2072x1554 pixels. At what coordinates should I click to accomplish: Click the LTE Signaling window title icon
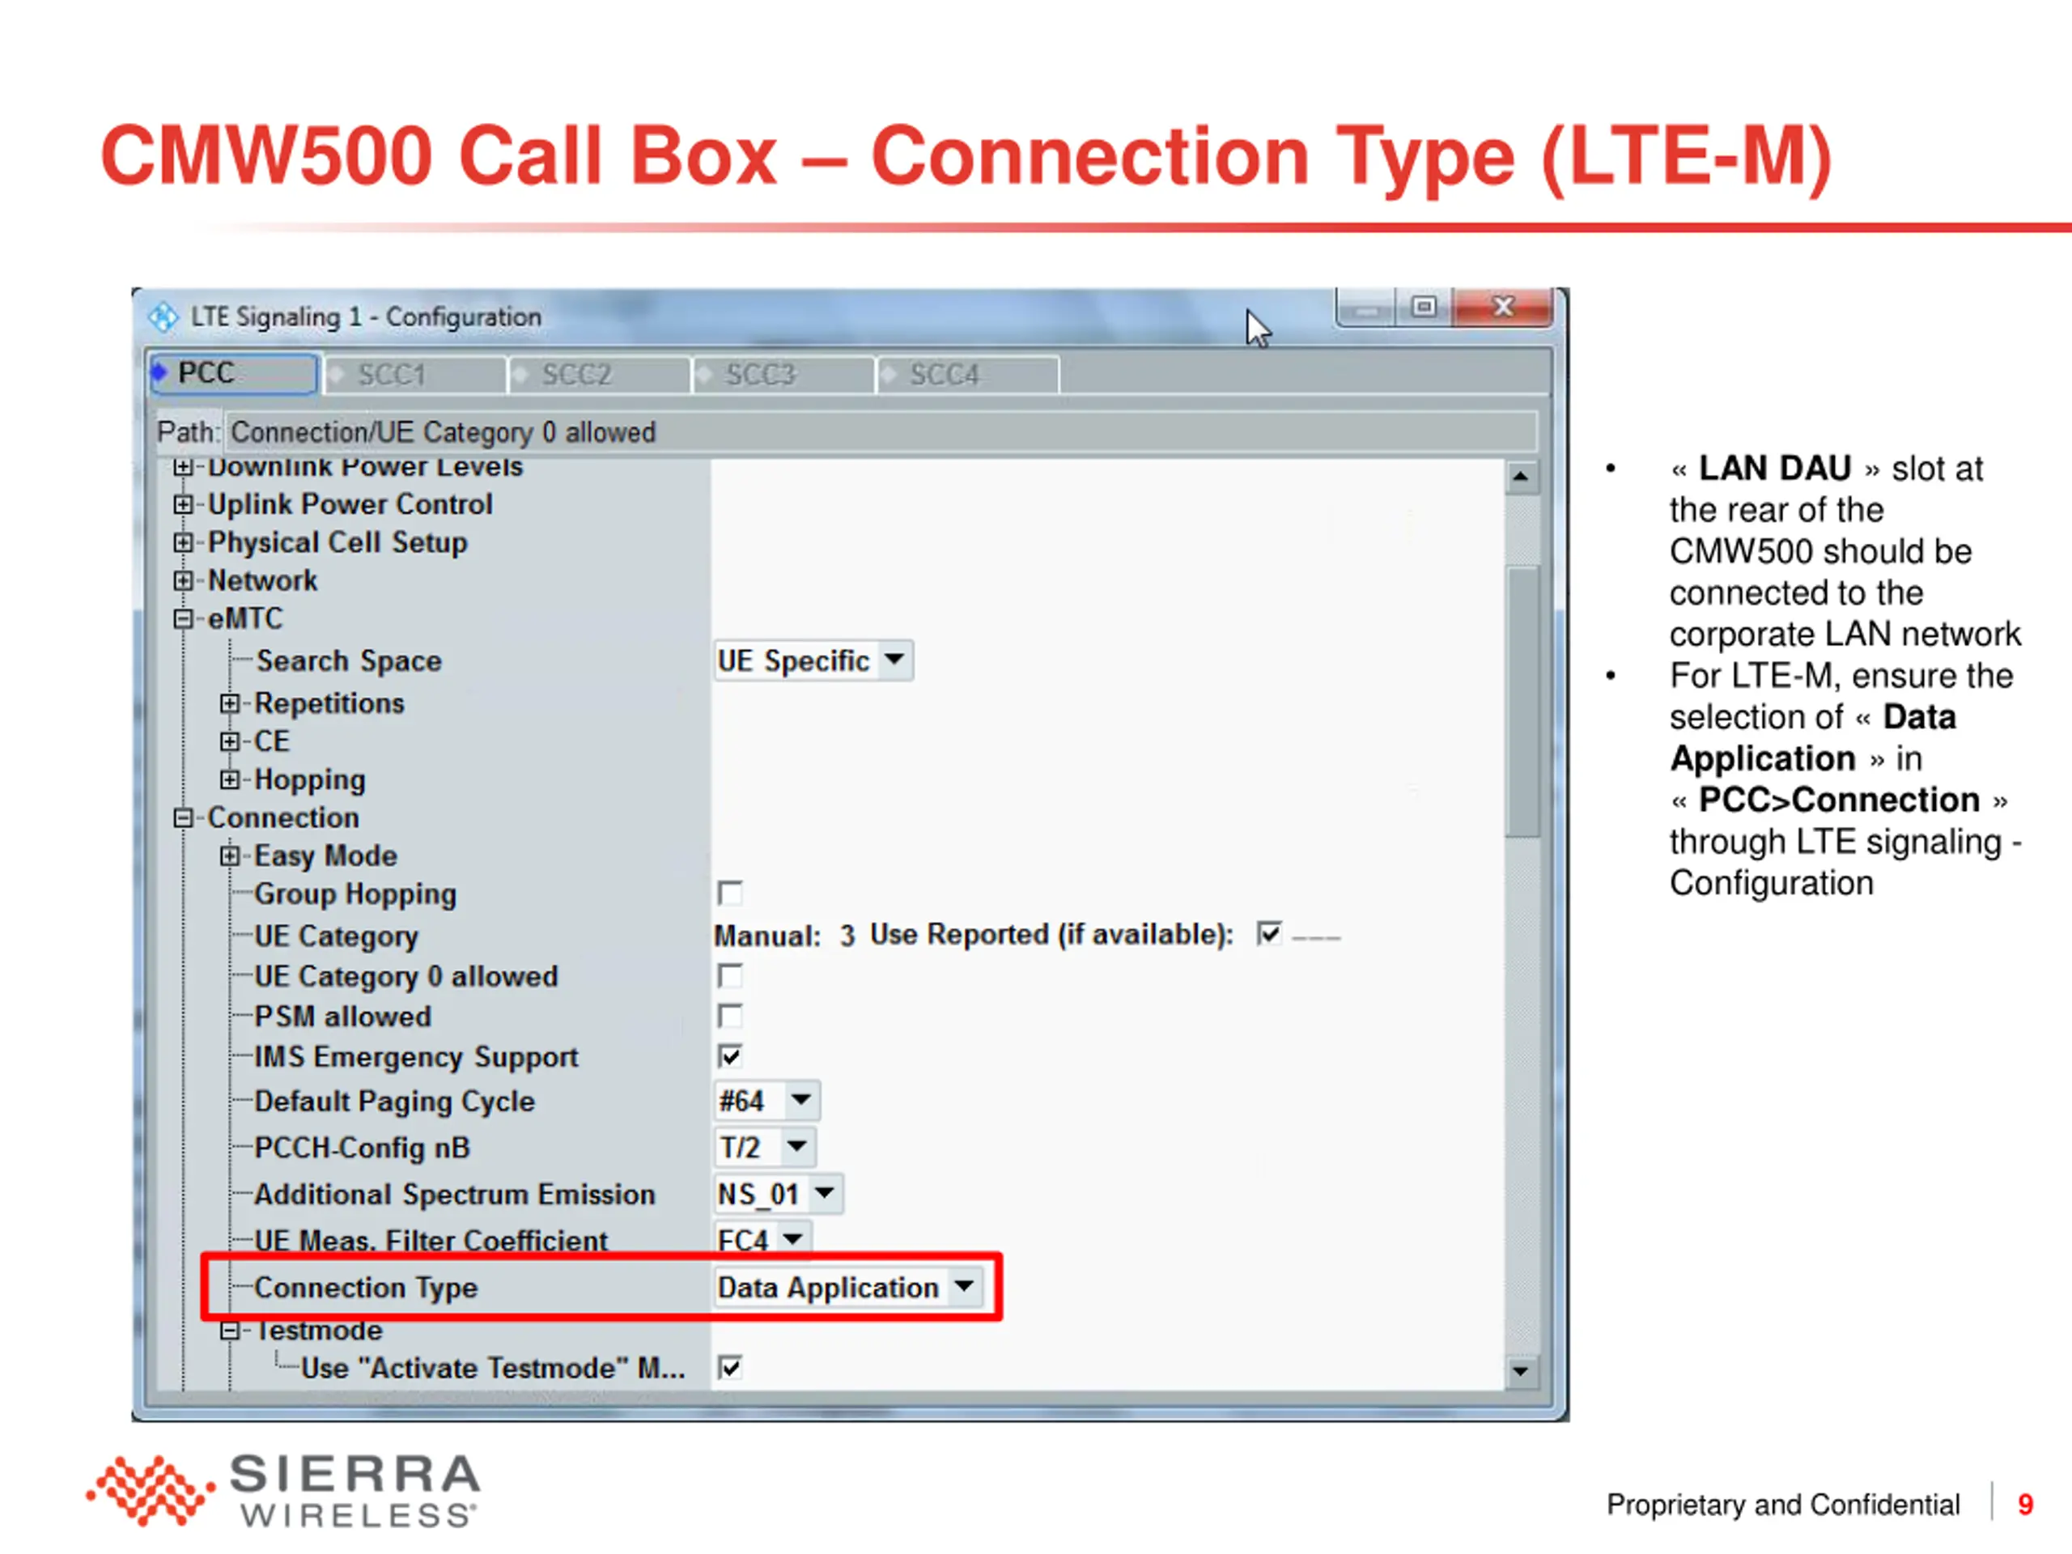163,316
